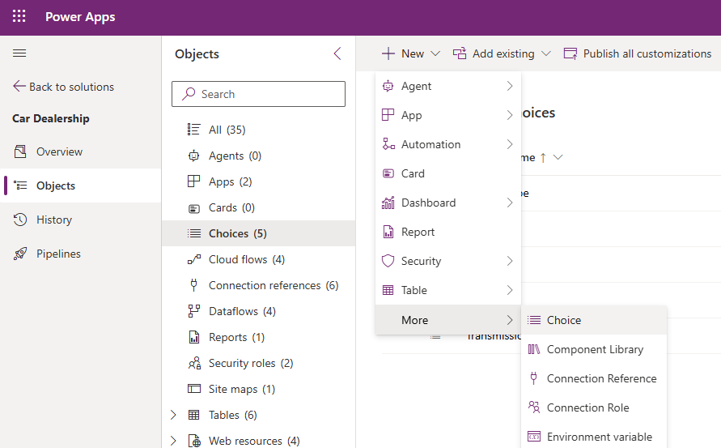
Task: Click the Dashboard chart icon in menu
Action: pyautogui.click(x=388, y=203)
